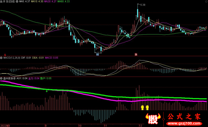Click the month 10 label on time axis
The width and height of the screenshot is (208, 127).
[x=80, y=125]
